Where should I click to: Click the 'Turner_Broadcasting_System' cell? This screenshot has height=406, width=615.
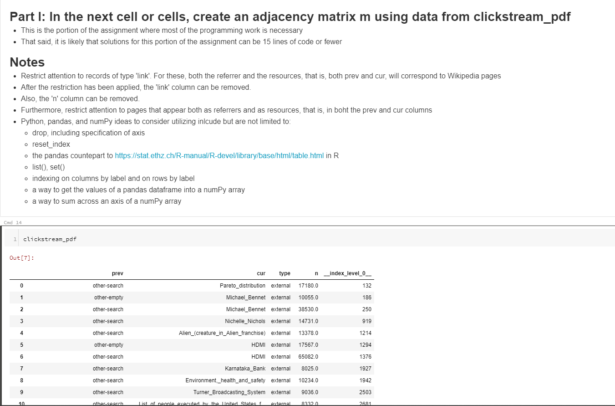pyautogui.click(x=229, y=392)
